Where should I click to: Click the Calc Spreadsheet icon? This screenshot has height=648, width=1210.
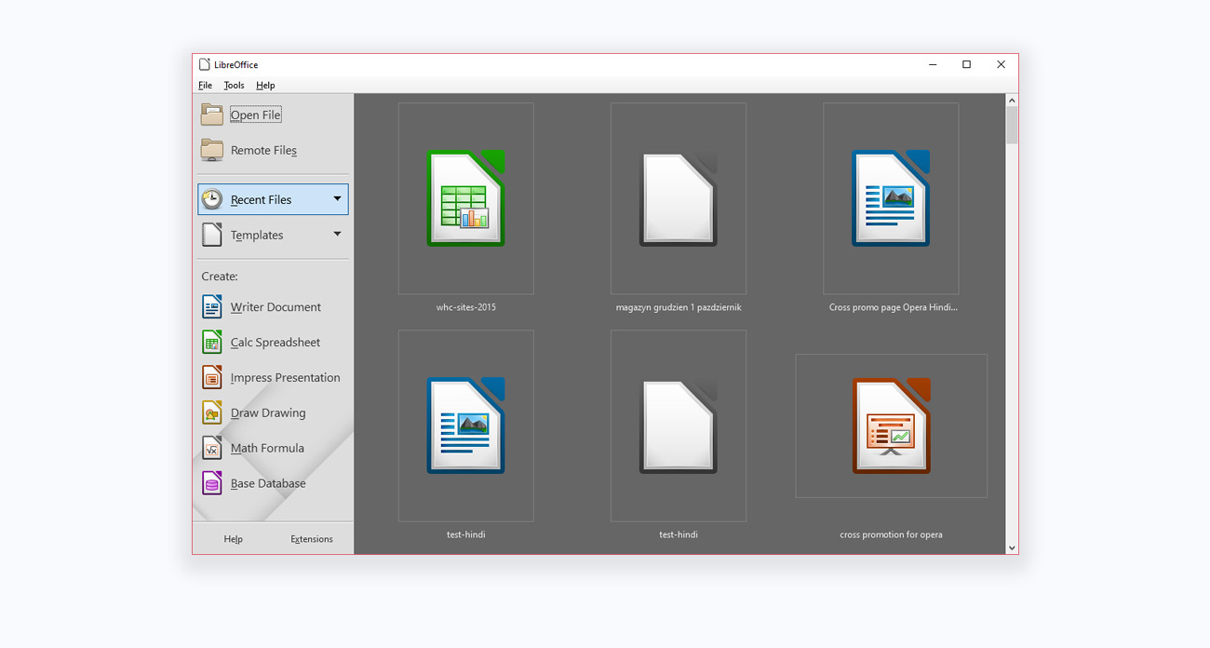tap(212, 342)
